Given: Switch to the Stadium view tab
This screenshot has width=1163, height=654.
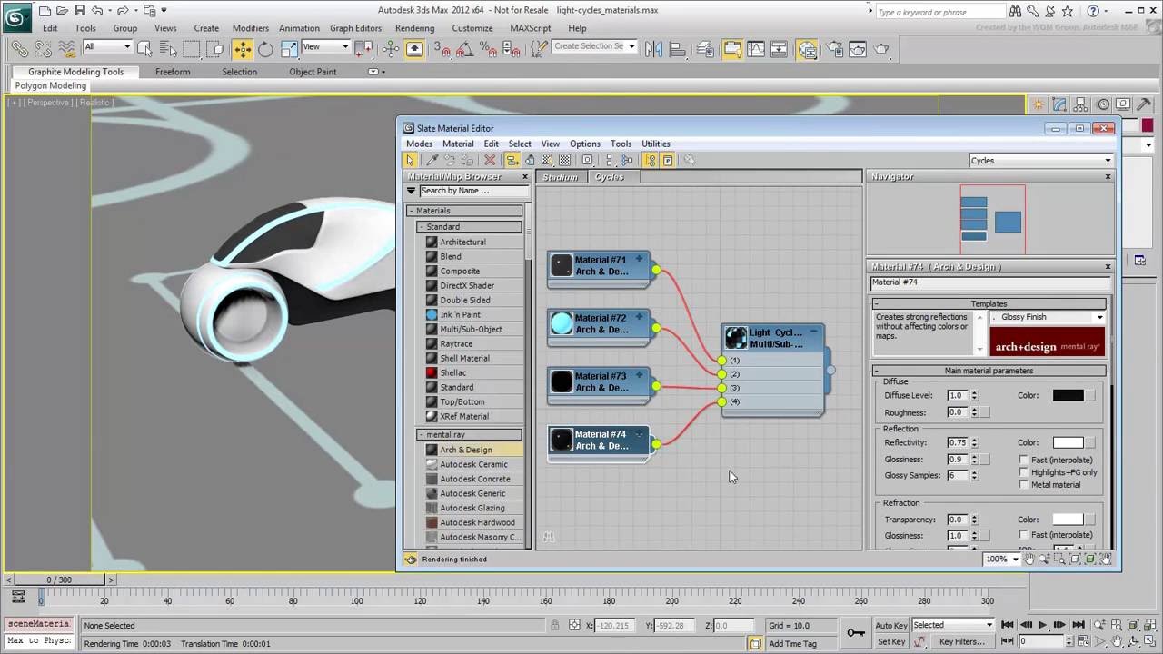Looking at the screenshot, I should pyautogui.click(x=560, y=177).
